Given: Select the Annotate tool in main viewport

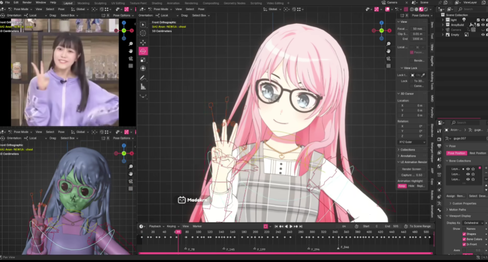Looking at the screenshot, I should 143,78.
